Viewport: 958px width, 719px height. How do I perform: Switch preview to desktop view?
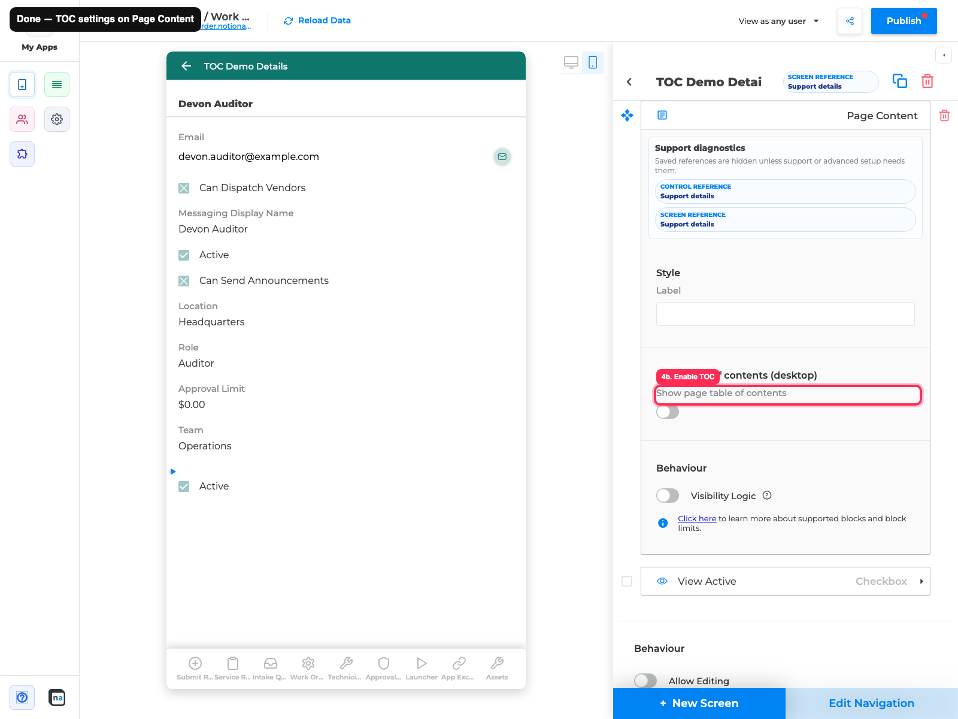tap(571, 62)
